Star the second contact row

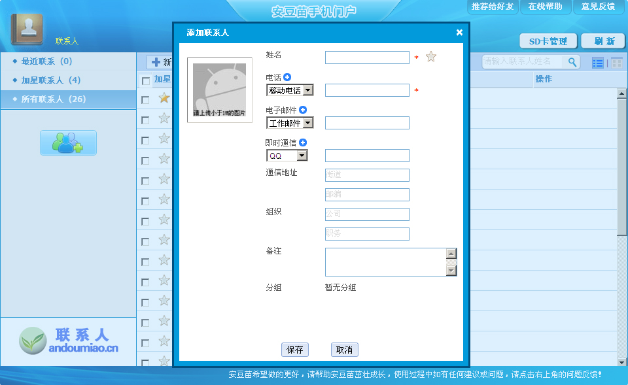[164, 118]
